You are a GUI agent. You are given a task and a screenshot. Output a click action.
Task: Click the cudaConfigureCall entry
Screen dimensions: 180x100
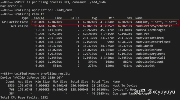coord(150,58)
